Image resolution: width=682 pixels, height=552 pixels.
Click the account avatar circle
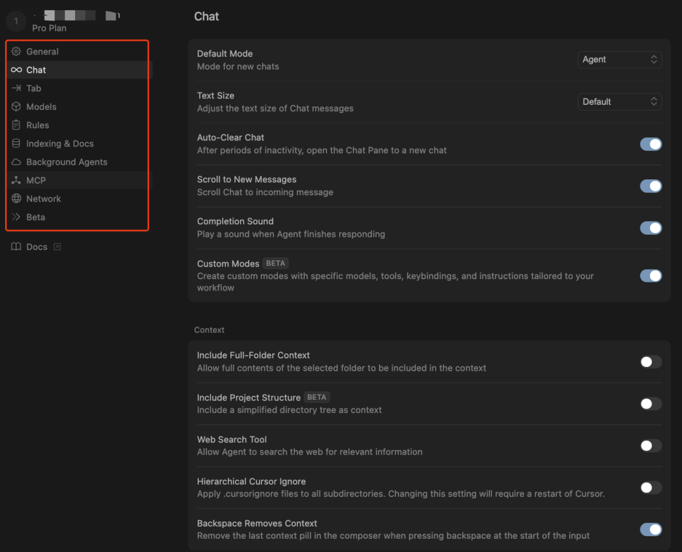pos(16,21)
